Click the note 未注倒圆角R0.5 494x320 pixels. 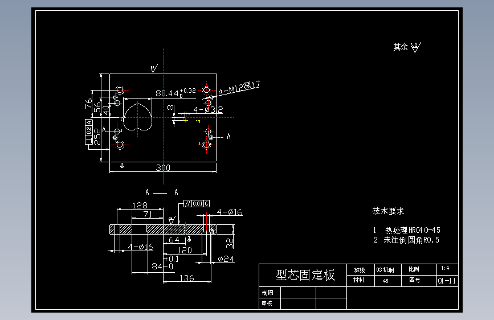[x=411, y=240]
